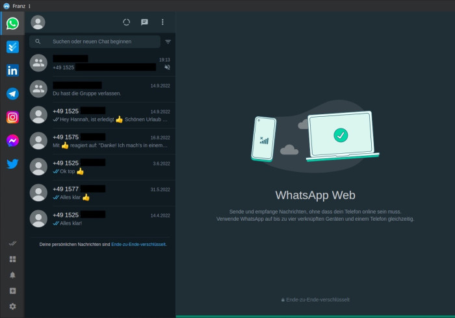
Task: Click the 'Ende-zu-Ende-verschlüsselt' link below the chats
Action: pyautogui.click(x=138, y=245)
